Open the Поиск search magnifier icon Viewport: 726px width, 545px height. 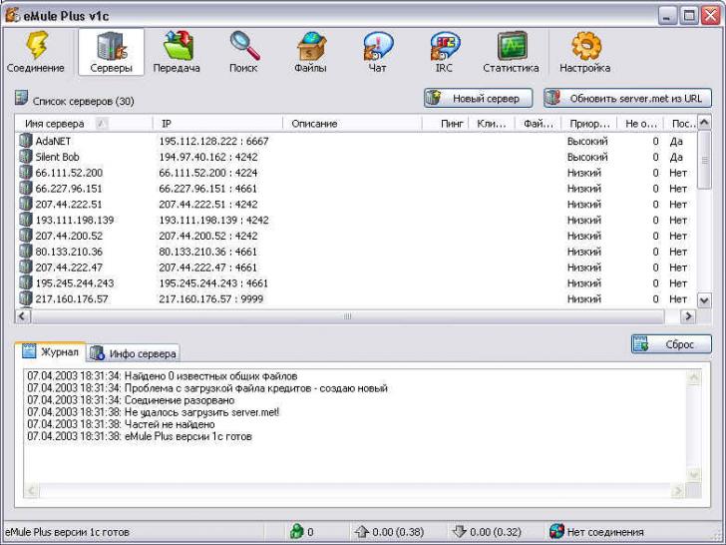[x=243, y=46]
